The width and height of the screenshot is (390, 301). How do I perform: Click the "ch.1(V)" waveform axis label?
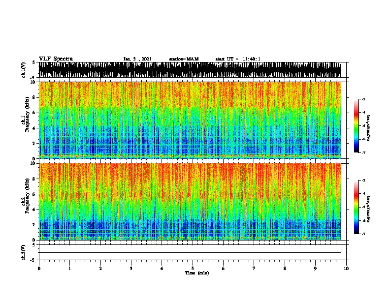pyautogui.click(x=23, y=70)
